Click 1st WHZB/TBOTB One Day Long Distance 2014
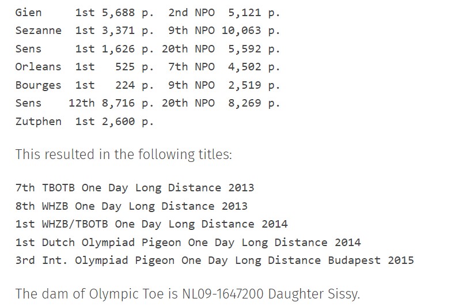Image resolution: width=474 pixels, height=306 pixels. (151, 224)
